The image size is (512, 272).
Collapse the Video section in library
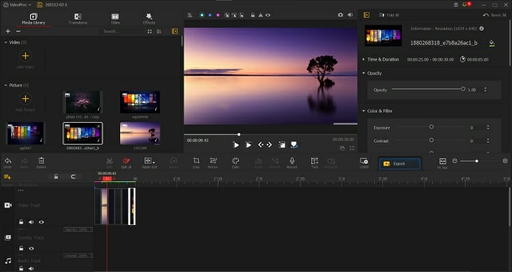coord(5,42)
